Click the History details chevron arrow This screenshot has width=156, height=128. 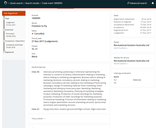tap(45, 118)
